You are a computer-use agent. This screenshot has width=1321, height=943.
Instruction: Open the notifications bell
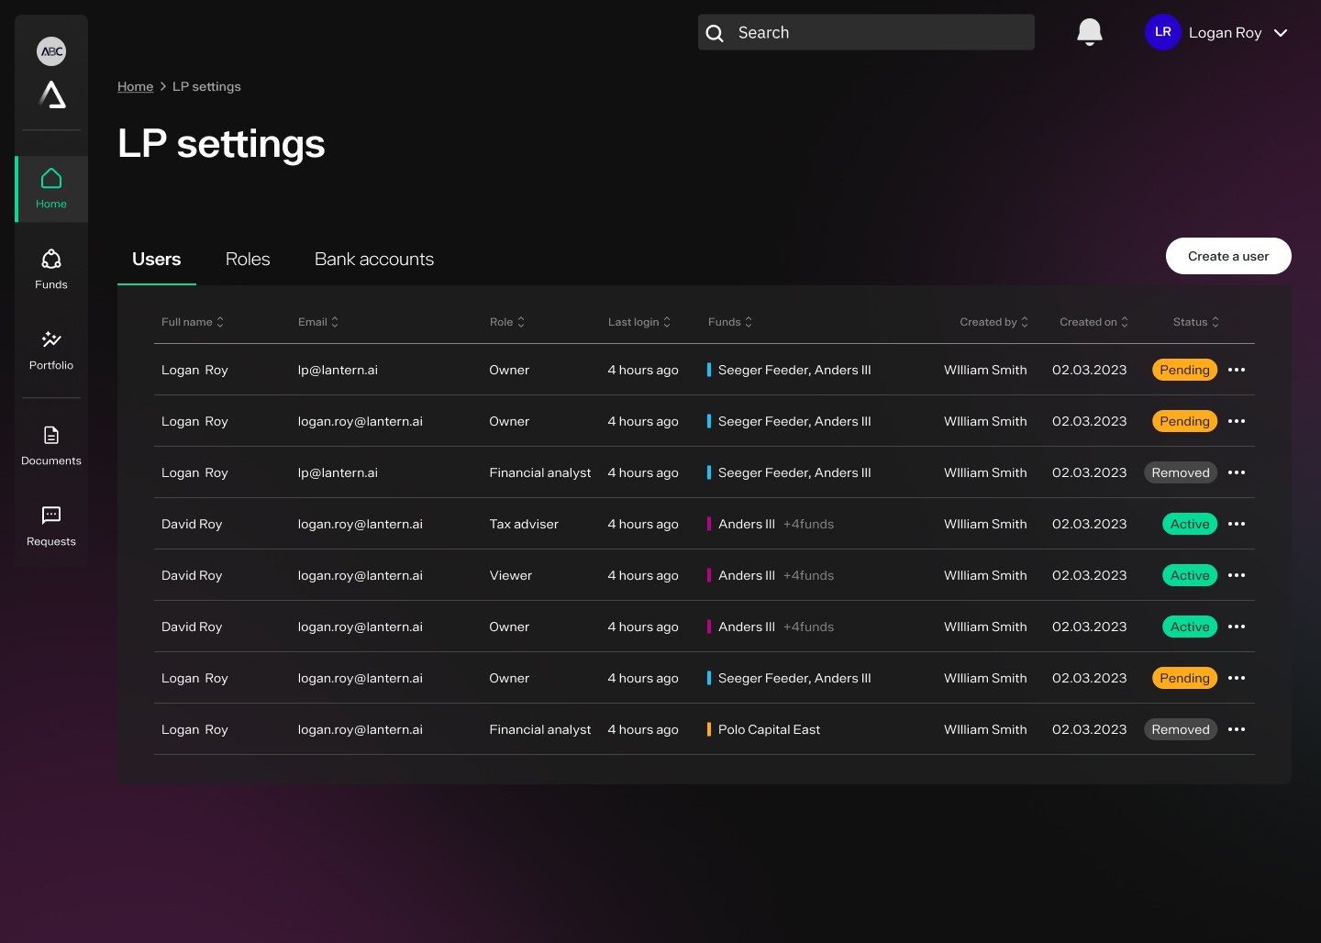click(1089, 32)
